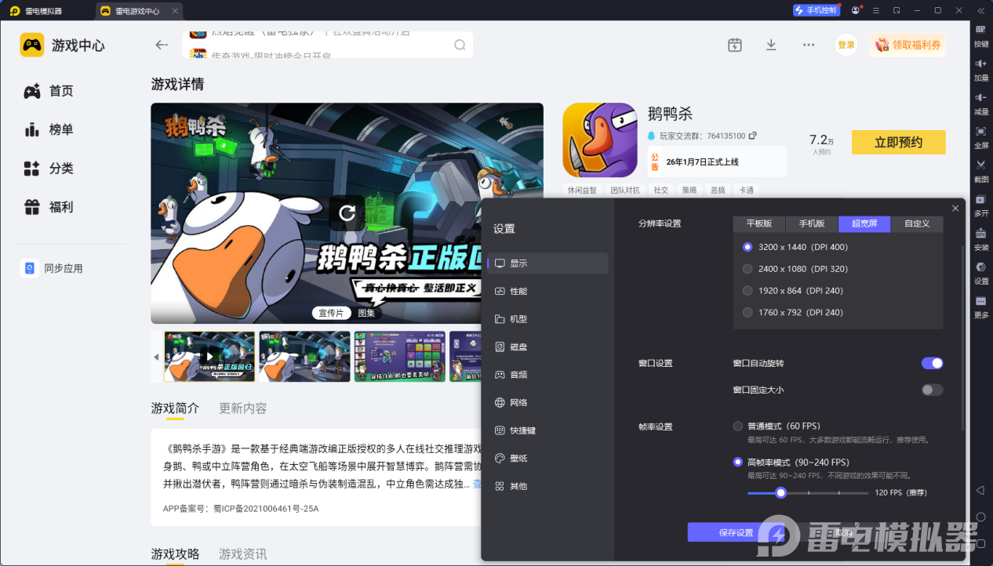Image resolution: width=993 pixels, height=566 pixels.
Task: Click the download icon in the top toolbar
Action: (771, 45)
